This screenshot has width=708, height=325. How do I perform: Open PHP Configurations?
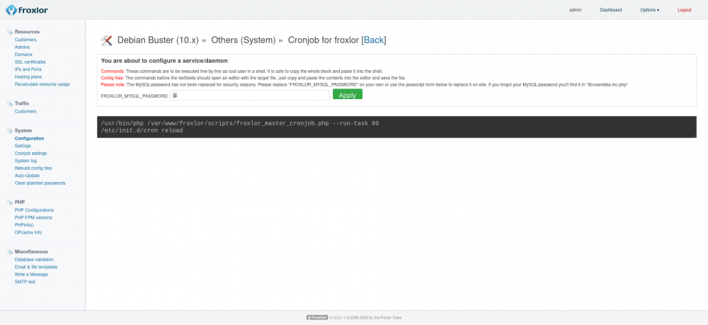tap(34, 210)
